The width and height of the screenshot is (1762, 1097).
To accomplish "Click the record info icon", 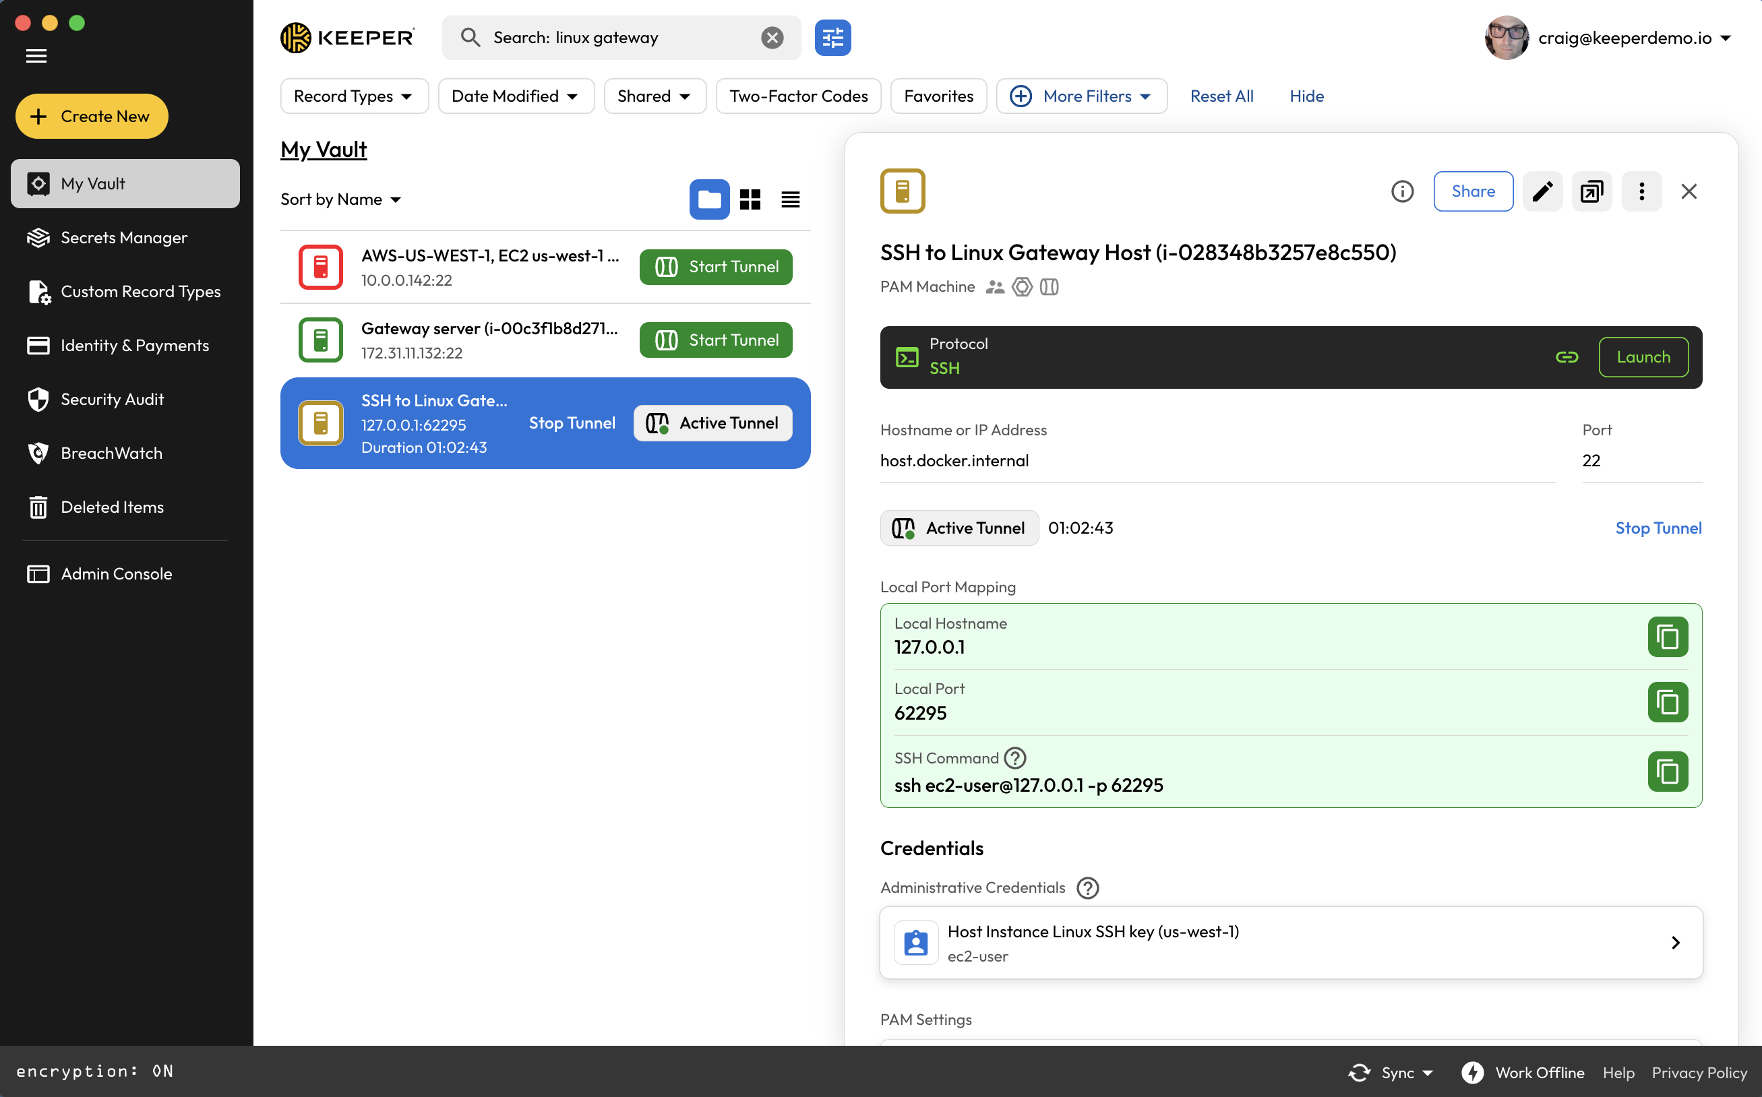I will pyautogui.click(x=1402, y=191).
